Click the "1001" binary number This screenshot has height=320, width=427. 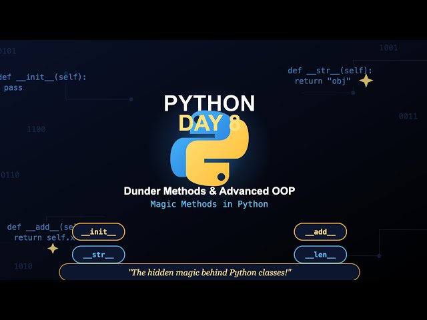(x=388, y=48)
